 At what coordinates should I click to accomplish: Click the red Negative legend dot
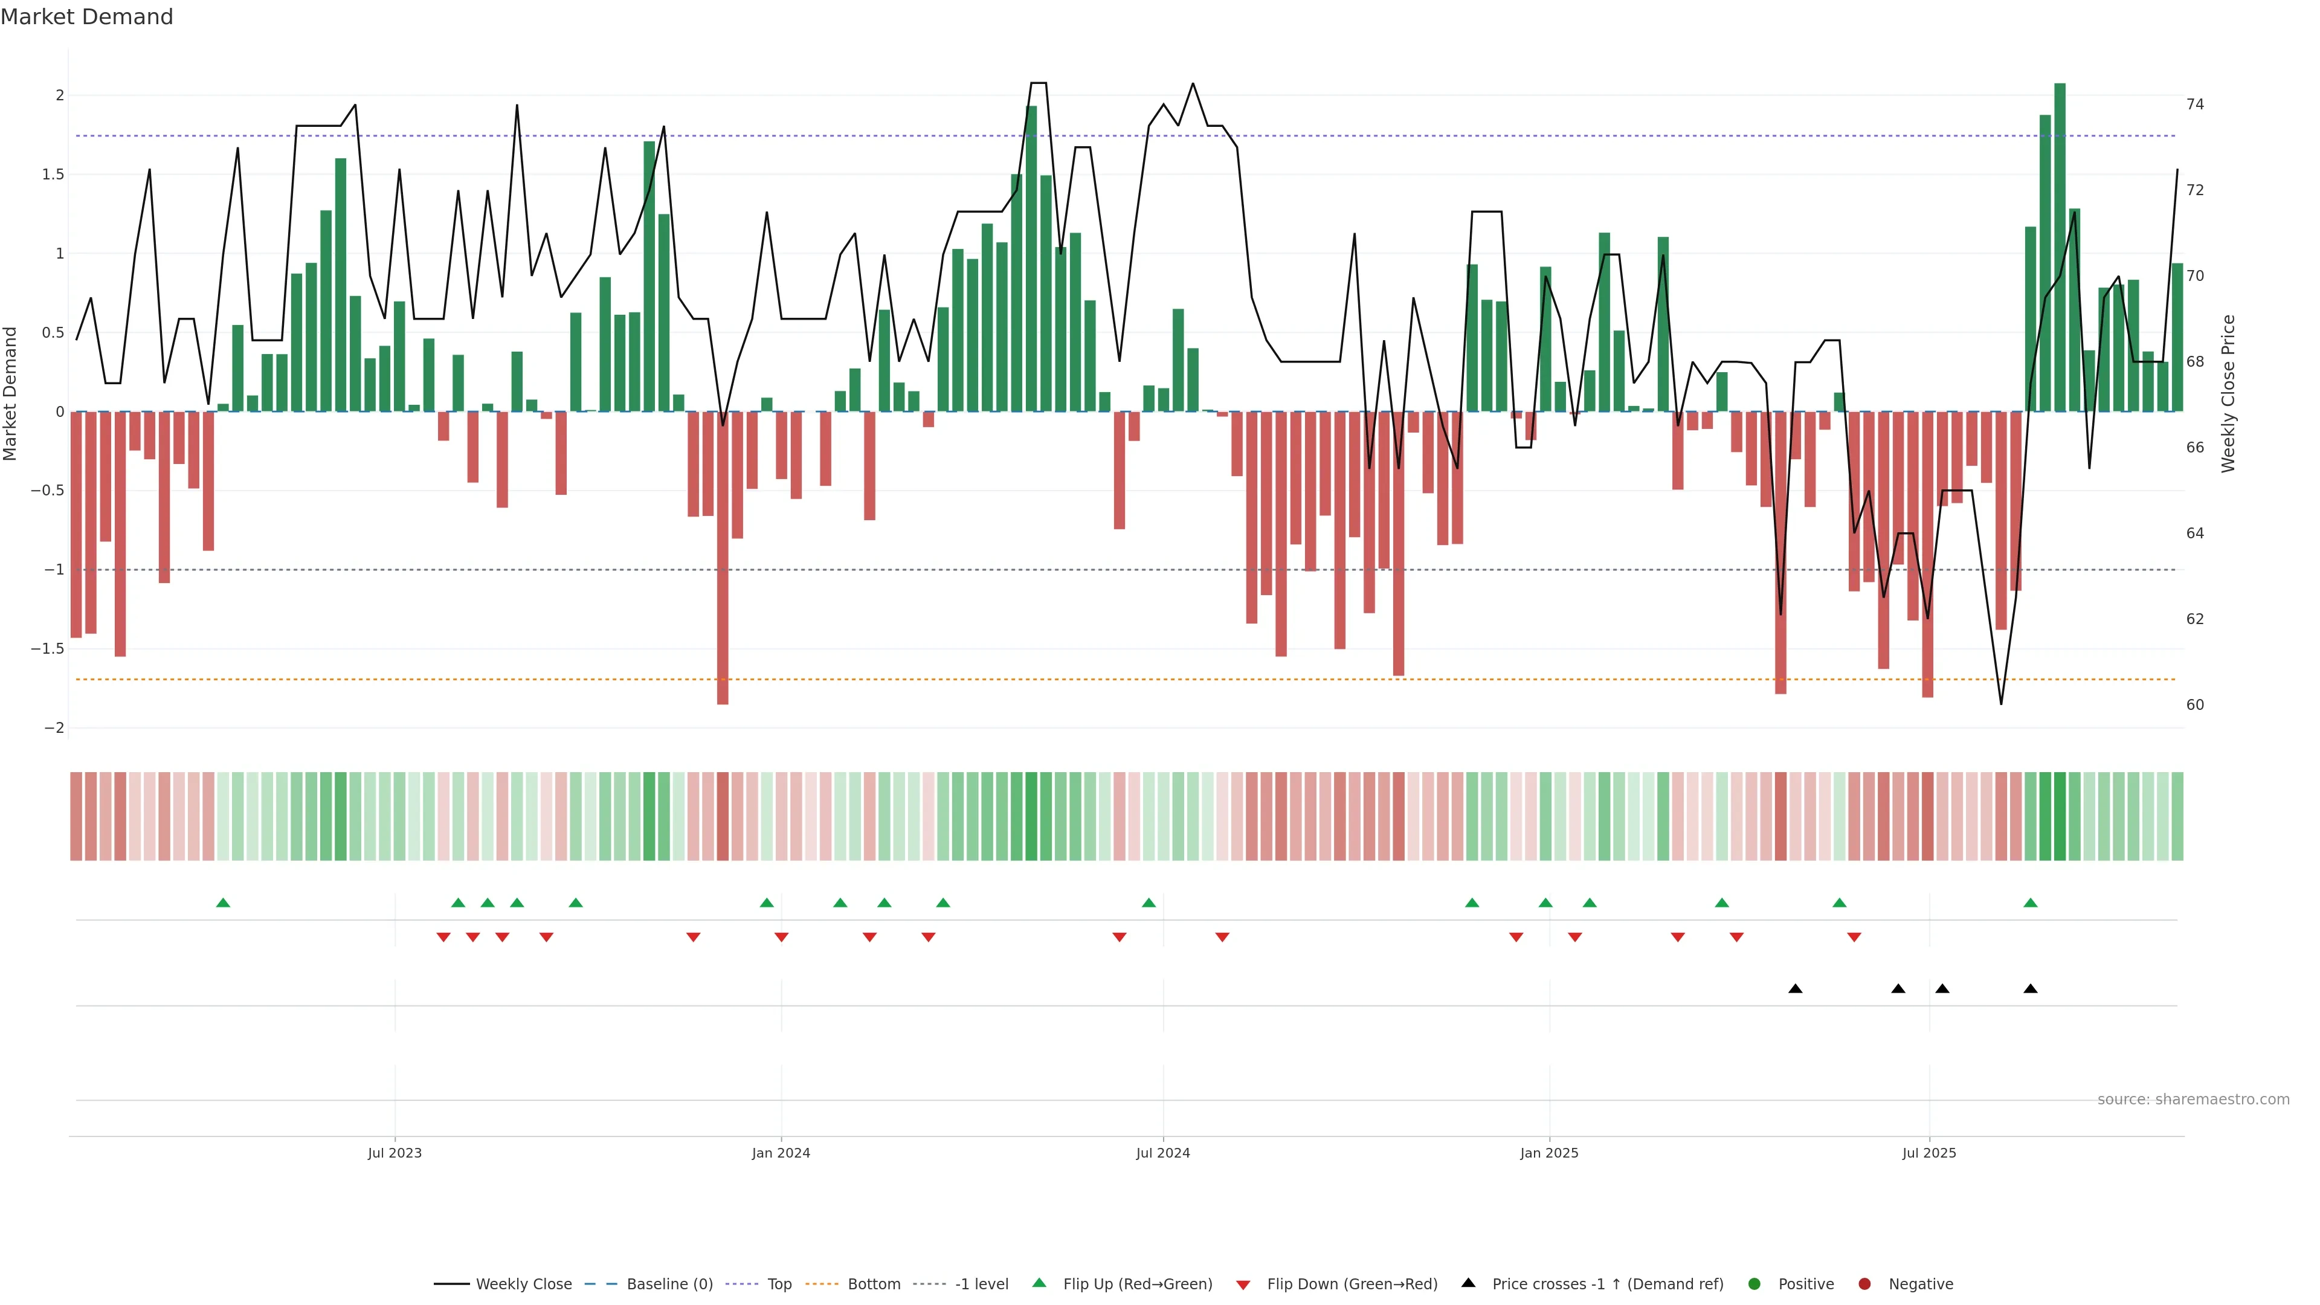pos(1864,1284)
